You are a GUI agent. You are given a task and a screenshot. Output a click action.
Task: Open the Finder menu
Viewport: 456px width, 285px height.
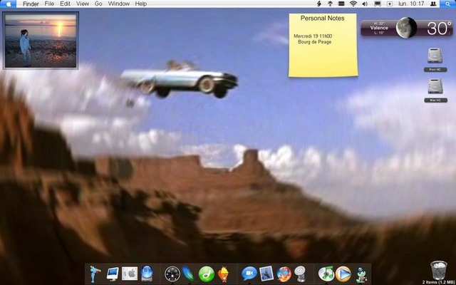tap(31, 4)
